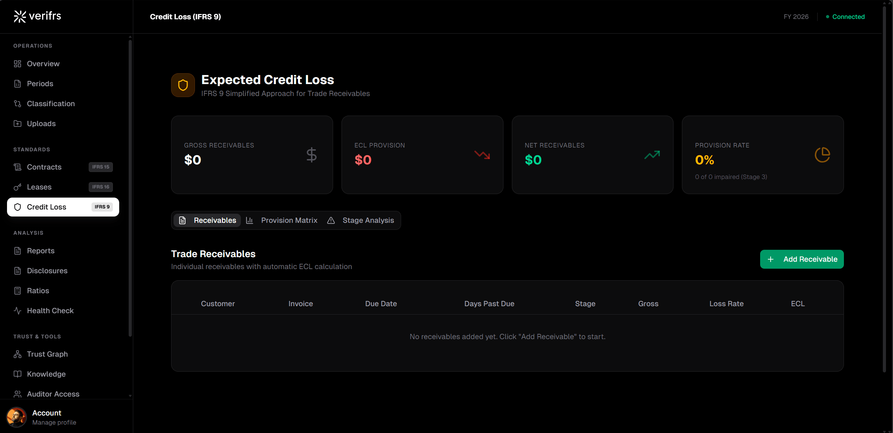Open the FY 2026 period selector

coord(796,16)
